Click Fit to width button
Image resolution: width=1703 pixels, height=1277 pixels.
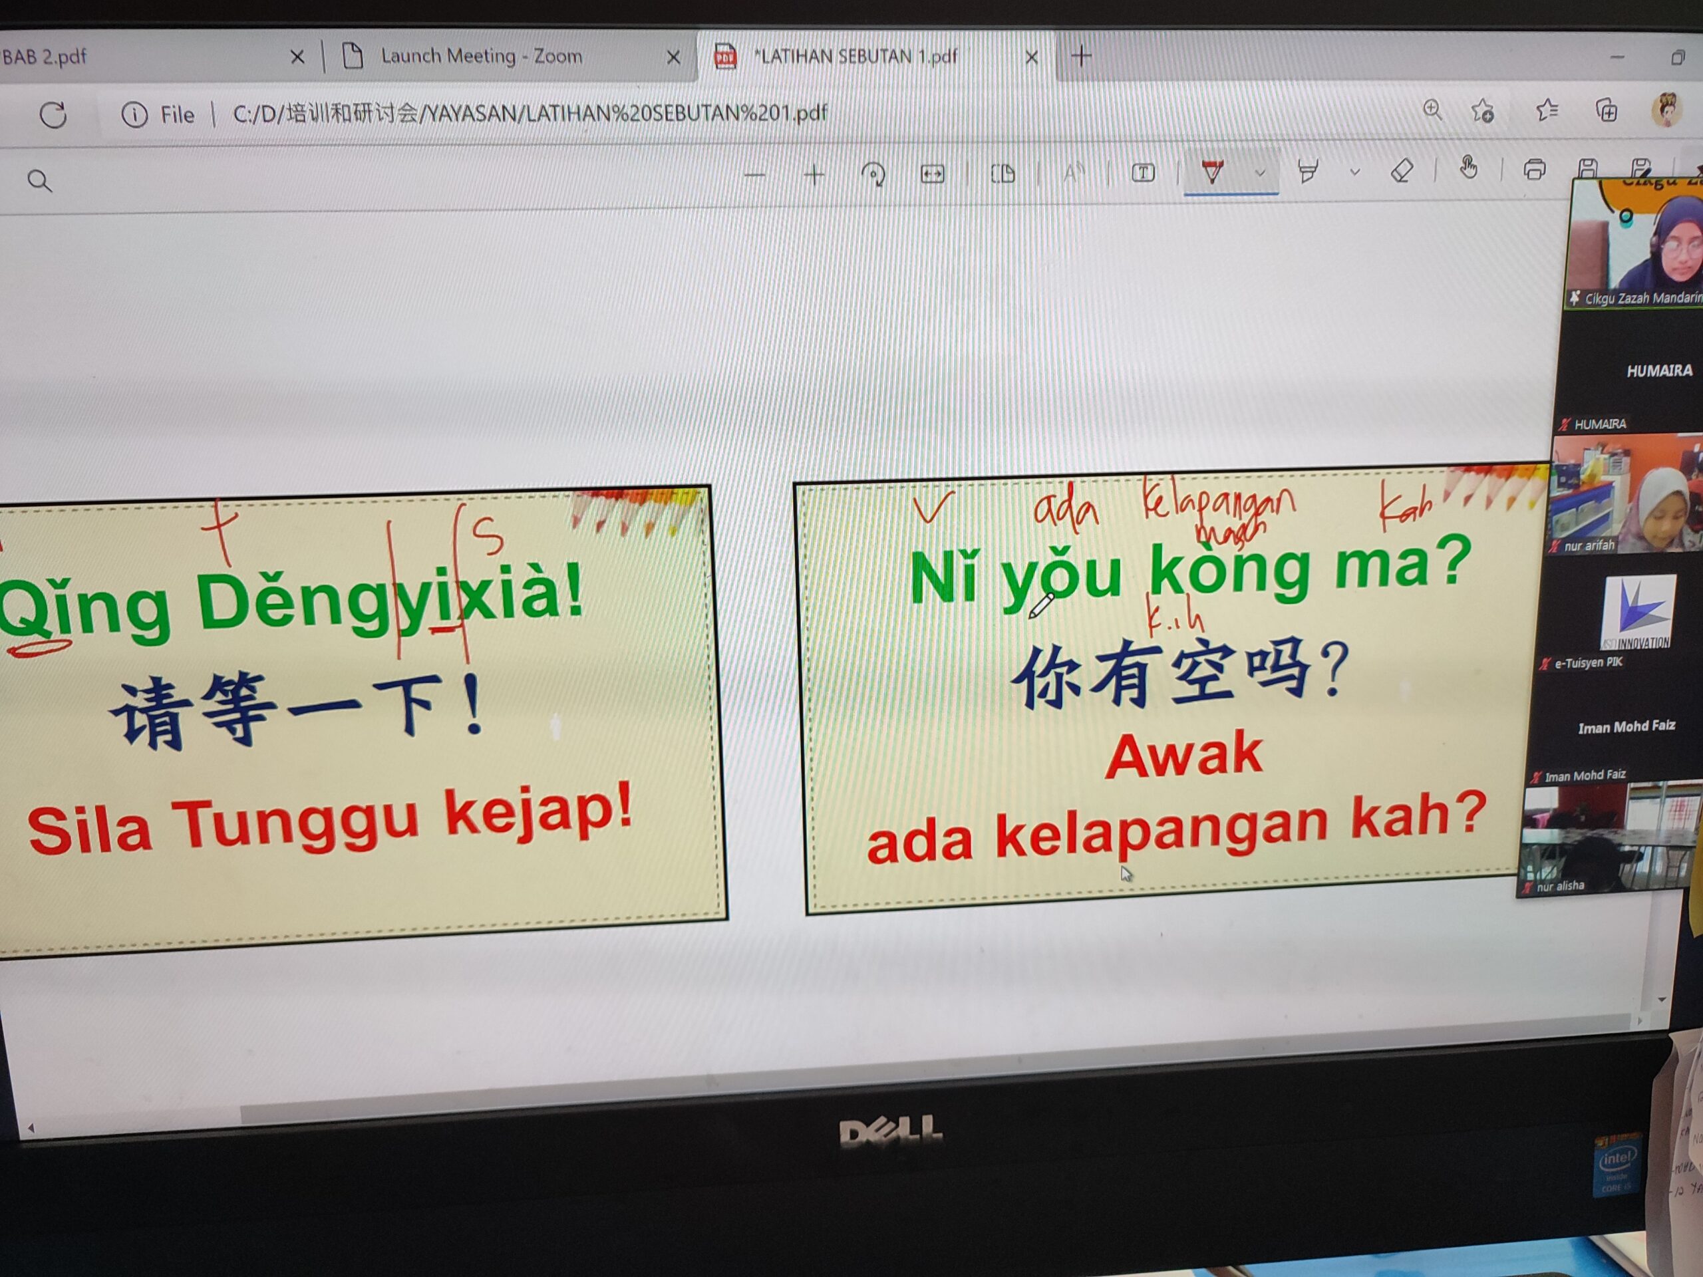coord(933,175)
